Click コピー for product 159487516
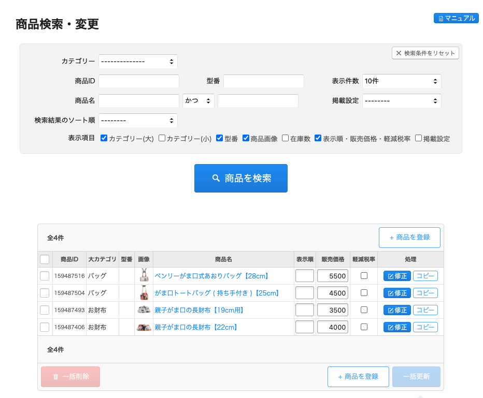The width and height of the screenshot is (483, 398). coord(425,276)
